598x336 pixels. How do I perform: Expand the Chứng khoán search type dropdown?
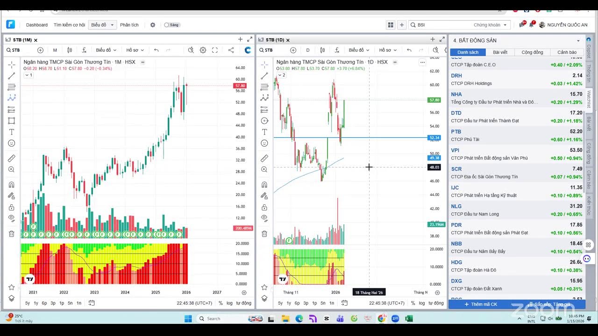pos(490,25)
